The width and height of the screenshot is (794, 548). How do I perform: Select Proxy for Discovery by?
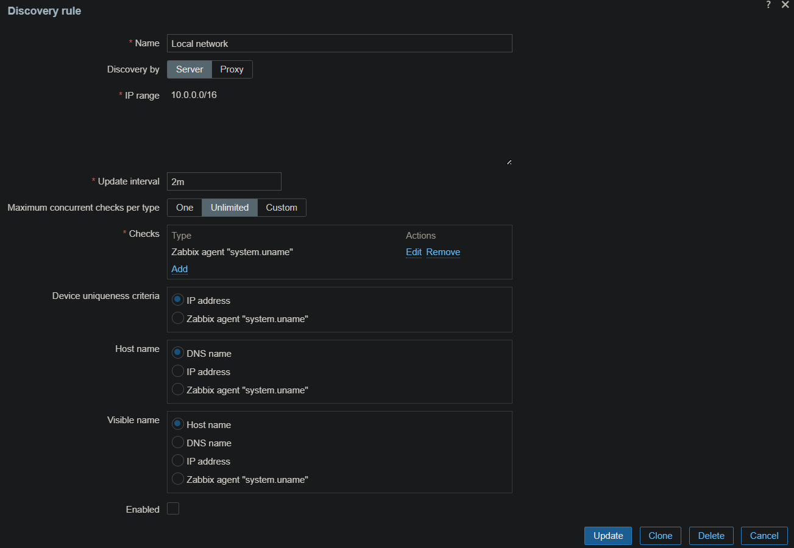[x=232, y=69]
